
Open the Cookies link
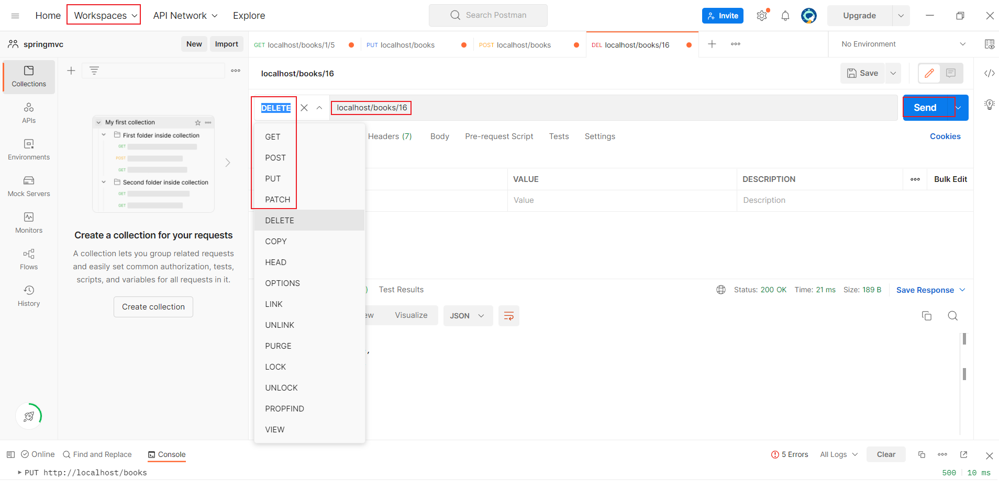945,136
